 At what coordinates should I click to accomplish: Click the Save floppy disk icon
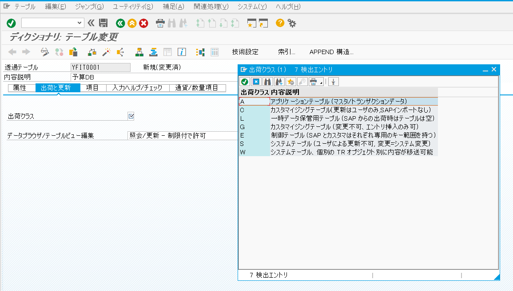pos(103,23)
